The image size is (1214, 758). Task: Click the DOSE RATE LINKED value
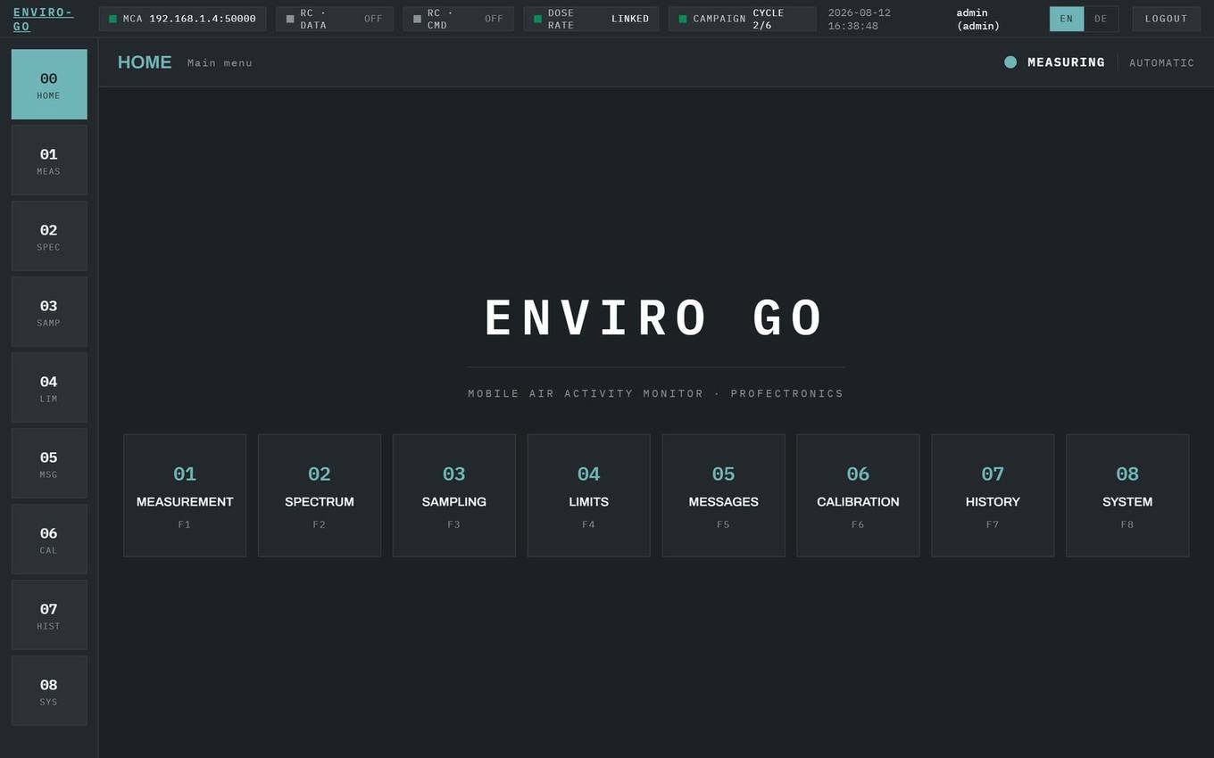630,19
